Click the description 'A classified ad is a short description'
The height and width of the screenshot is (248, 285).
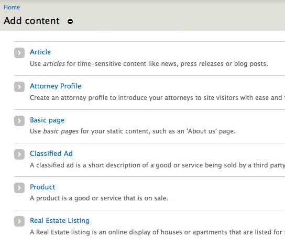pyautogui.click(x=157, y=165)
